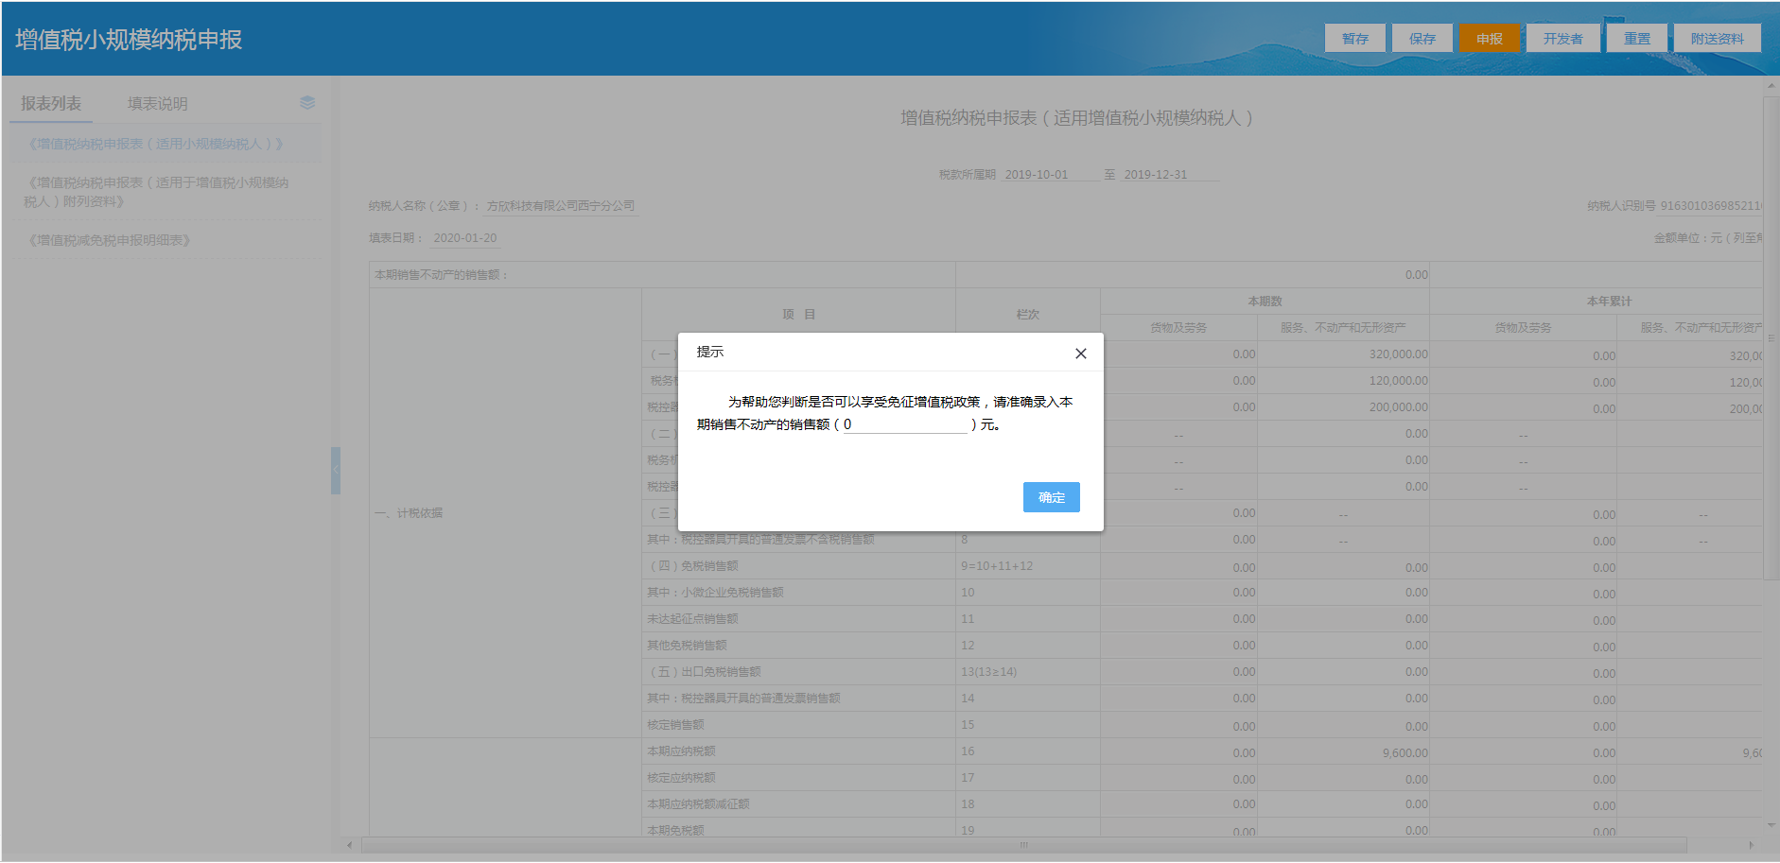Click the layers icon beside 填表说明
1780x863 pixels.
point(305,102)
